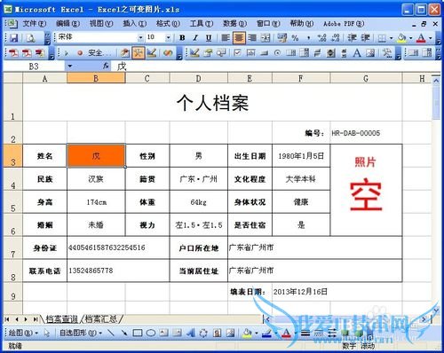The image size is (444, 353).
Task: Select the Line tool in Drawing toolbar
Action: point(111,333)
